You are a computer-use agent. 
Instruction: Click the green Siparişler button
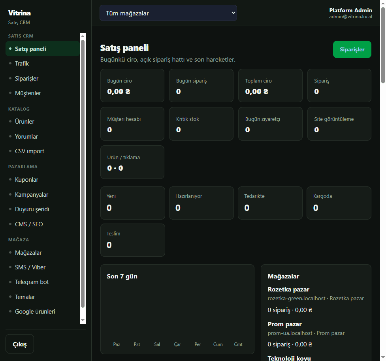(352, 49)
